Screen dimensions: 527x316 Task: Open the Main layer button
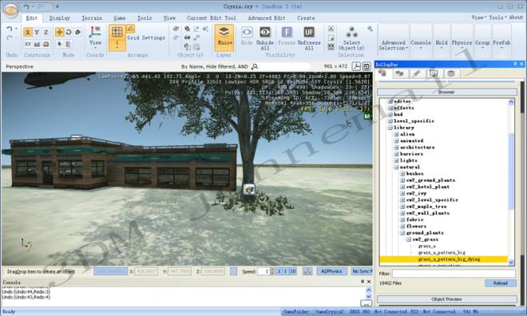click(224, 38)
